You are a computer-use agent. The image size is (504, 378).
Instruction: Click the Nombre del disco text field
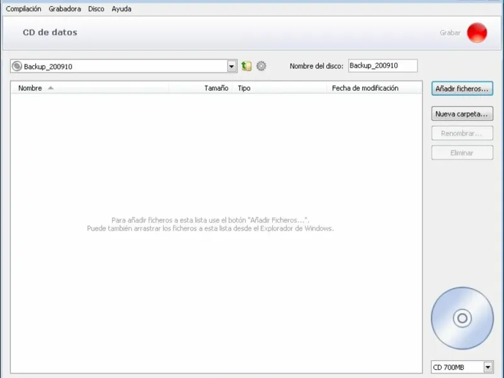point(383,66)
